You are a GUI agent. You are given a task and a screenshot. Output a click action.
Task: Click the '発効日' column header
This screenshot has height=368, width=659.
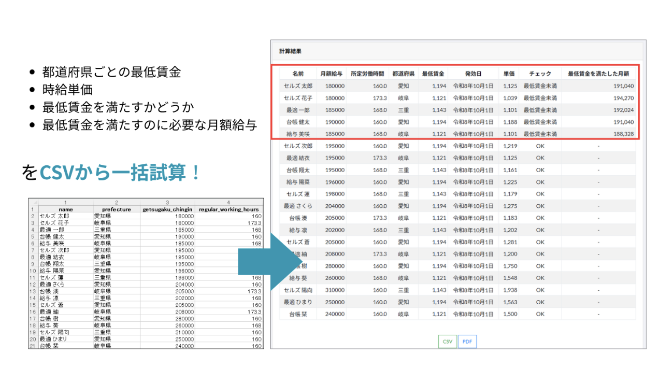pos(473,74)
